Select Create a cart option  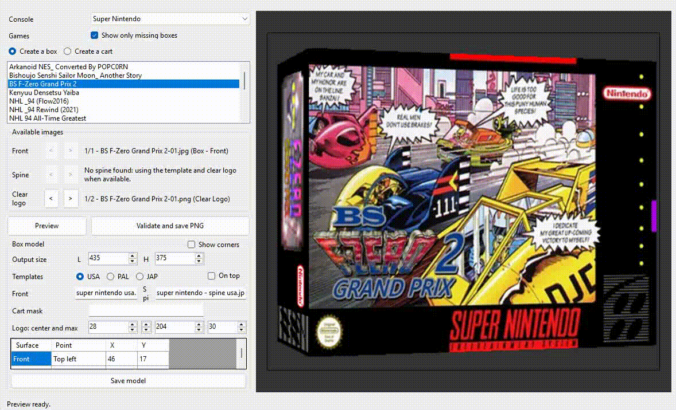tap(68, 51)
